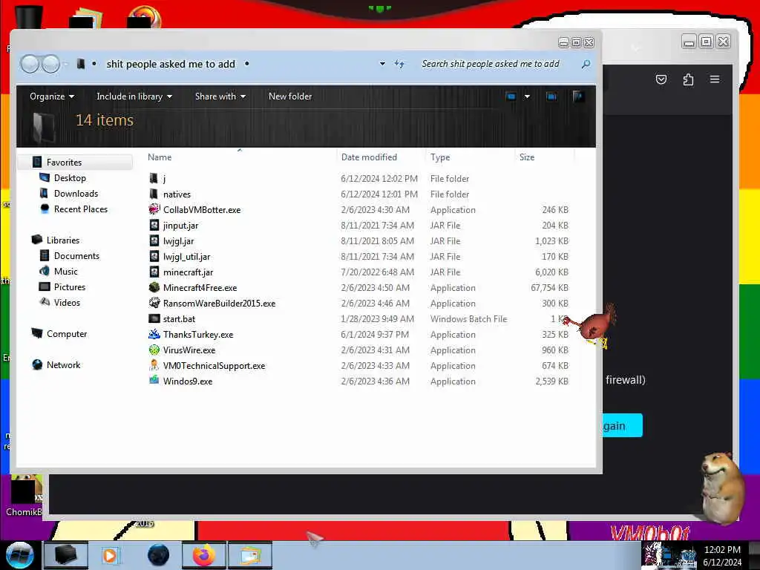Screen dimensions: 760x570
Task: Sort by the Size column header
Action: pos(527,157)
